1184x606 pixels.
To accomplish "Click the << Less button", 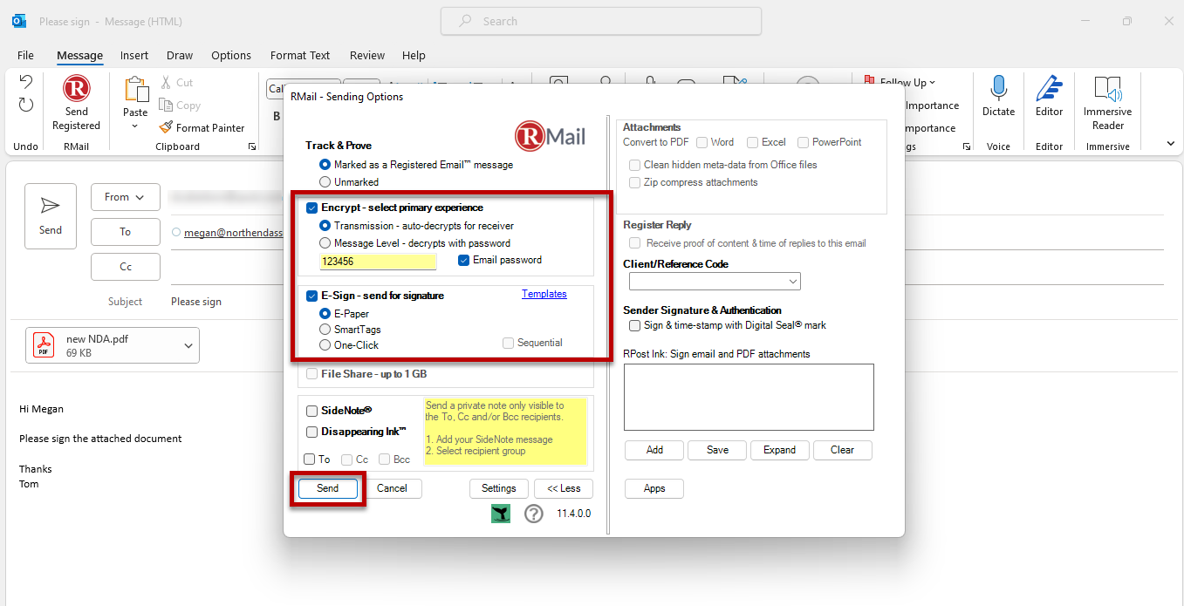I will [564, 488].
